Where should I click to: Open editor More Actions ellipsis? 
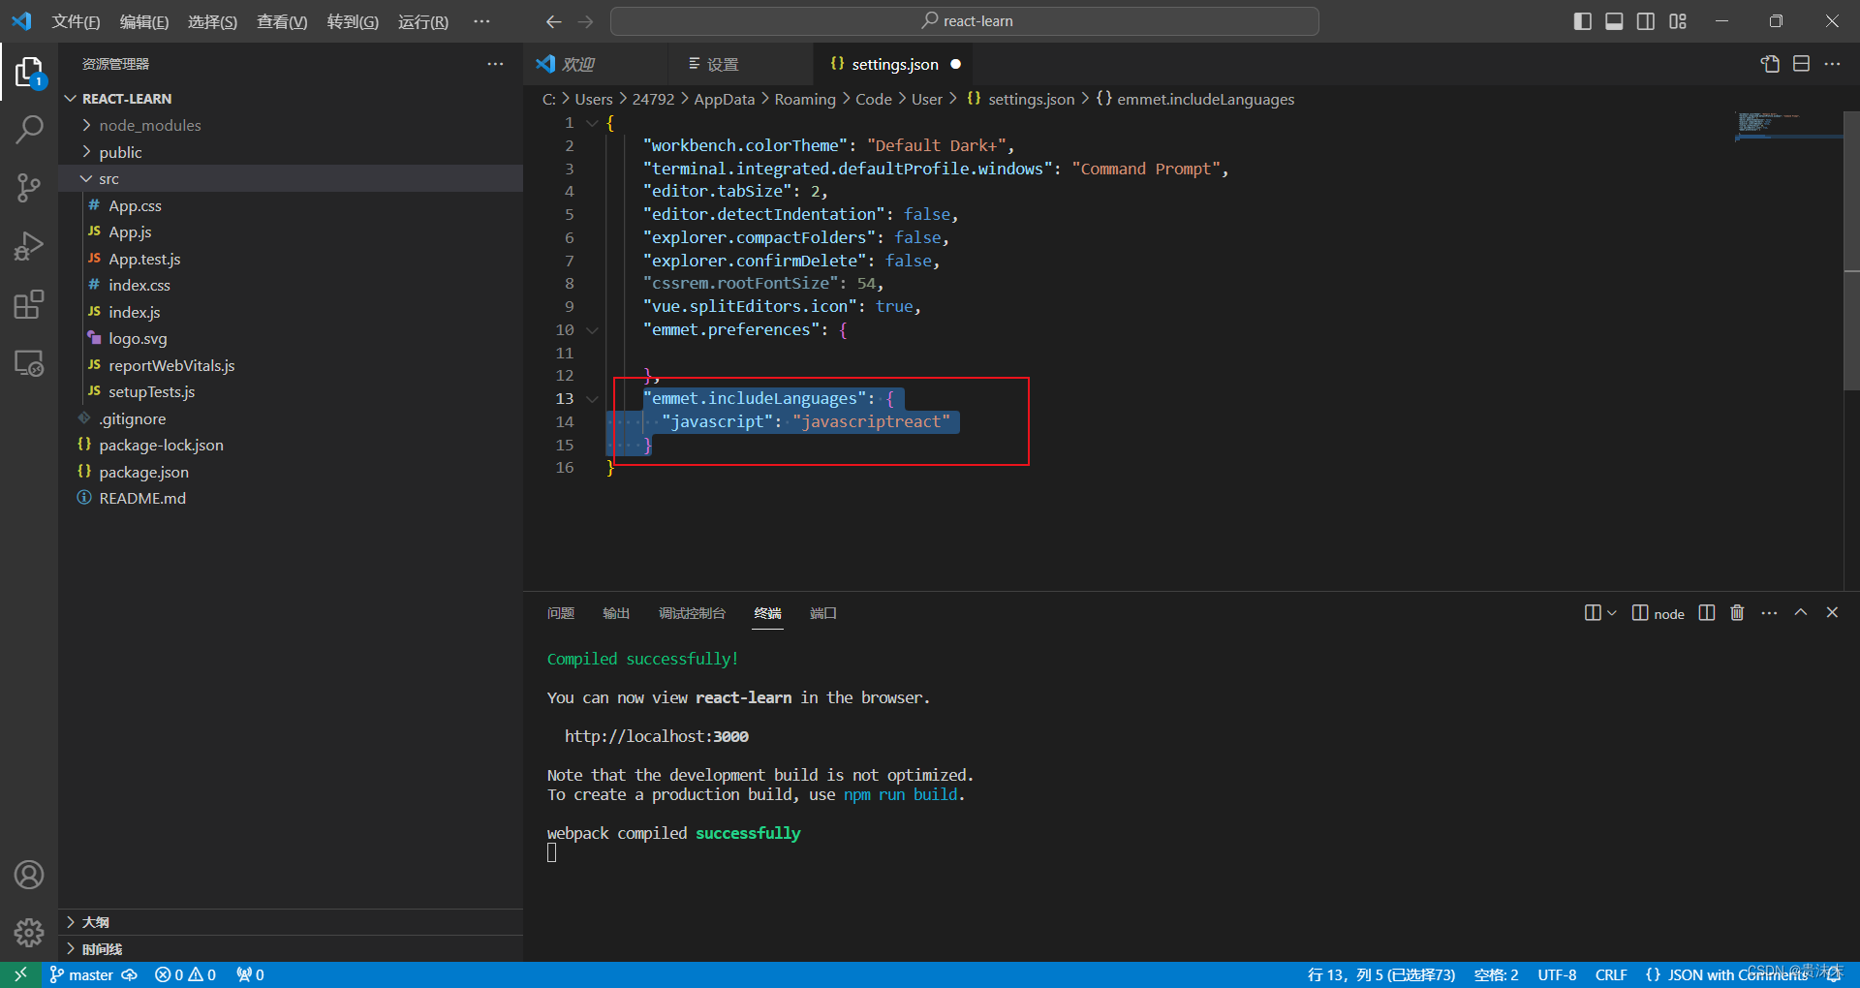(1832, 64)
